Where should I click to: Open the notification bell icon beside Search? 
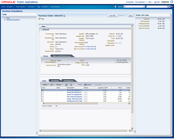[115, 7]
